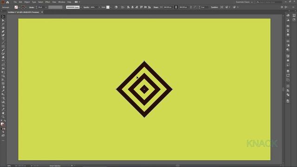Choose the Paintbrush tool
This screenshot has width=297, height=167.
[3, 50]
